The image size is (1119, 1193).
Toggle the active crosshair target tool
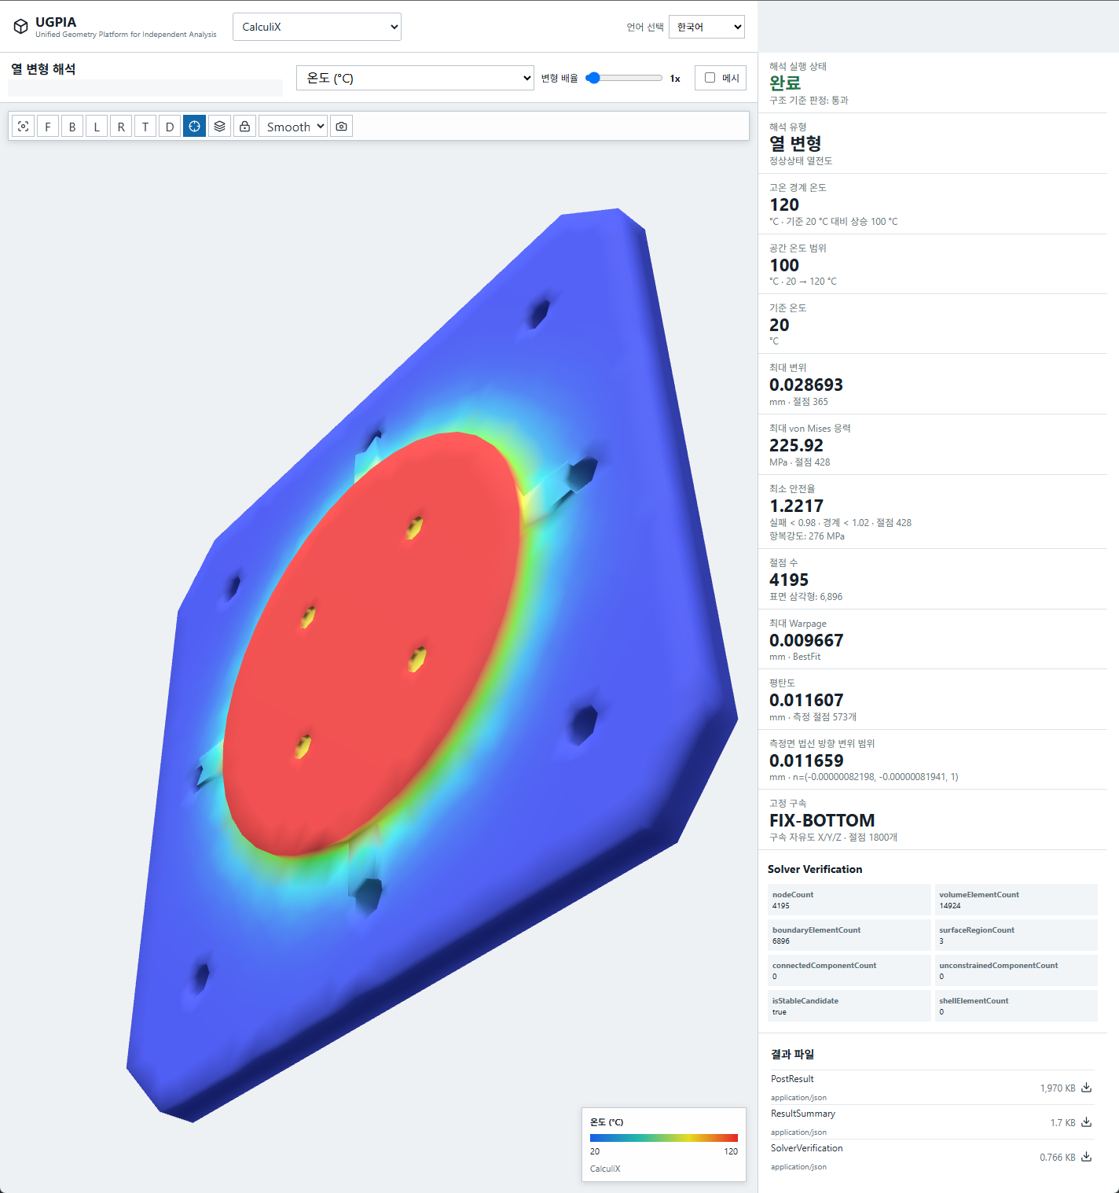point(195,126)
